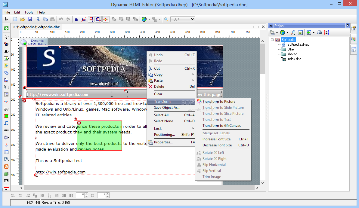Viewport: 359px width, 208px height.
Task: Click the horizontal scrollbar right arrow
Action: 257,188
